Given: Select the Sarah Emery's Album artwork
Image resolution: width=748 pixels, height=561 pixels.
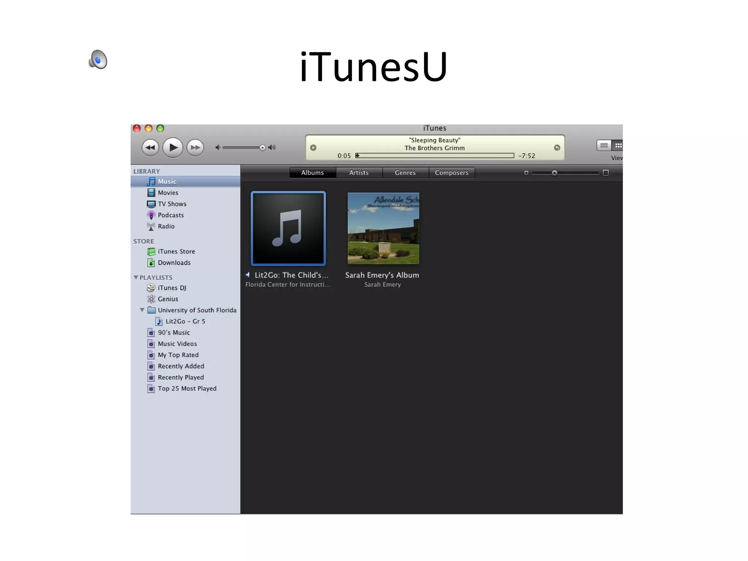Looking at the screenshot, I should tap(383, 228).
